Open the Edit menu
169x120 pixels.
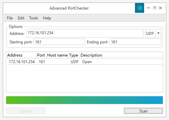pos(21,18)
